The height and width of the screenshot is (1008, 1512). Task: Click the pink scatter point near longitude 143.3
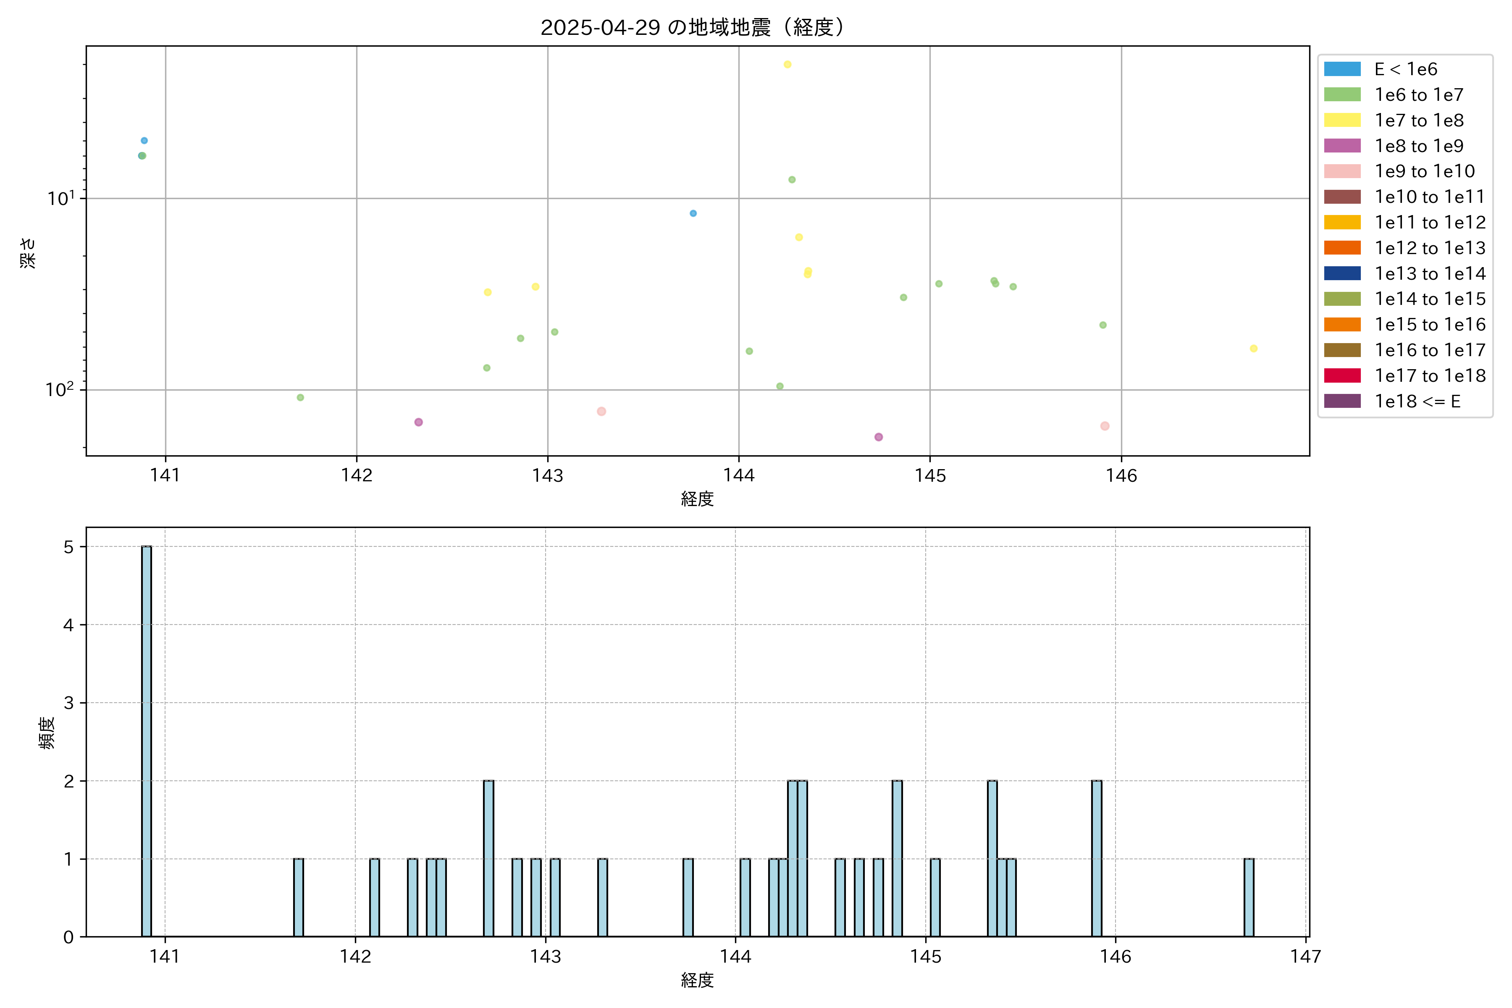601,412
